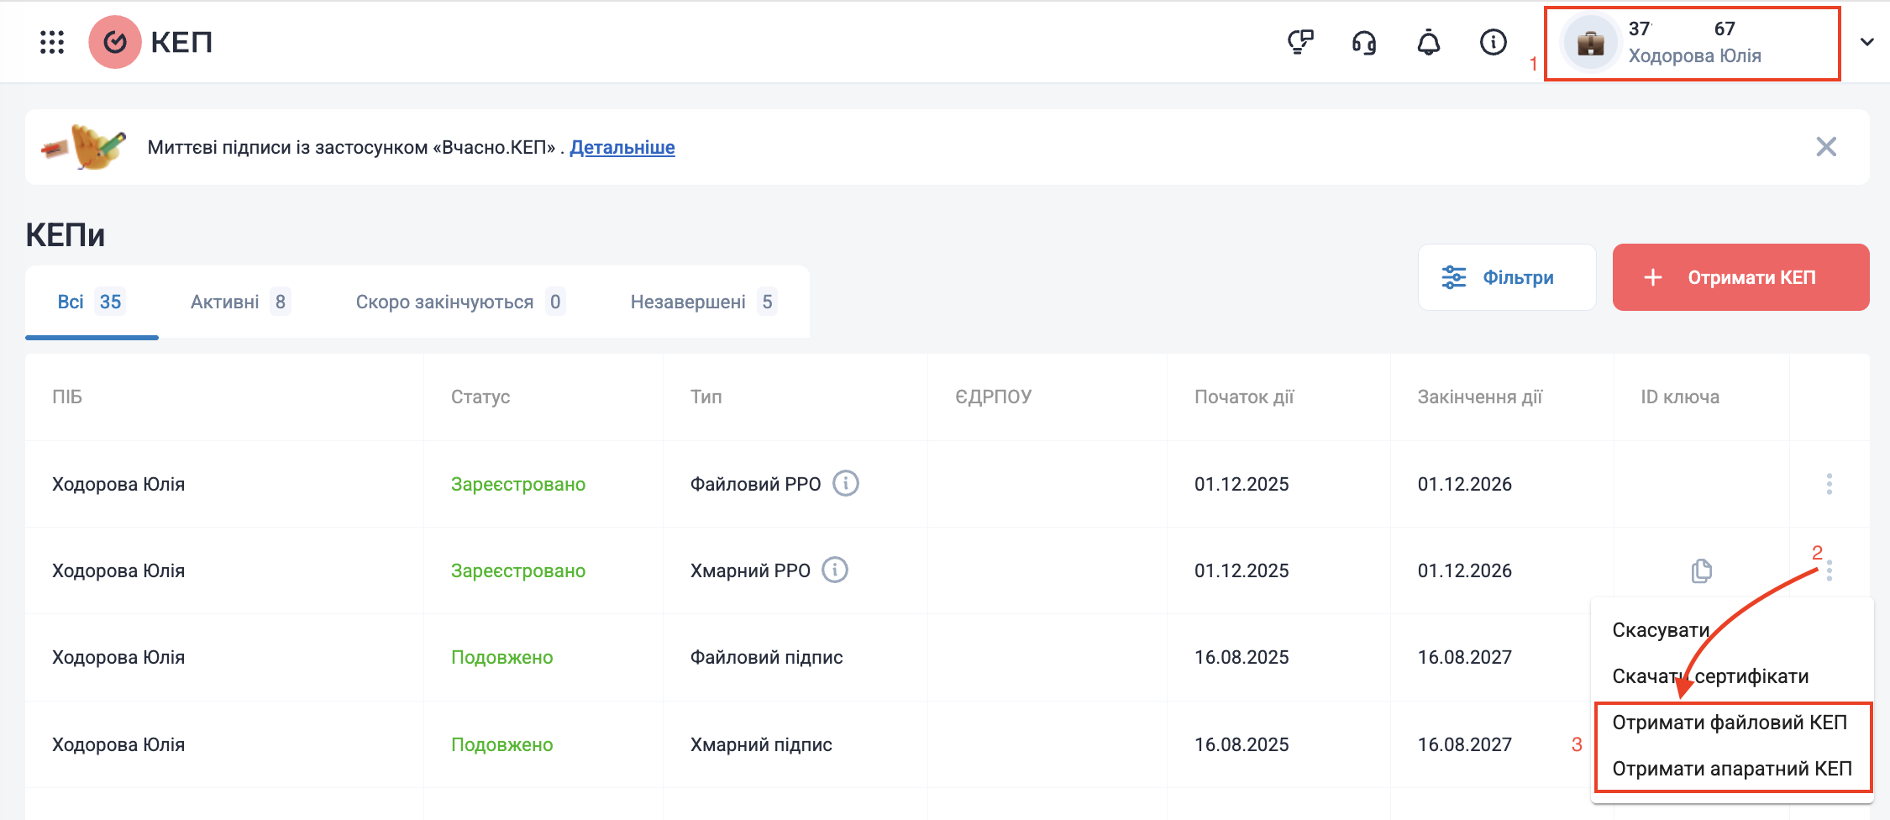Click the info circle icon in header
Screen dimensions: 1890x820
click(1493, 42)
